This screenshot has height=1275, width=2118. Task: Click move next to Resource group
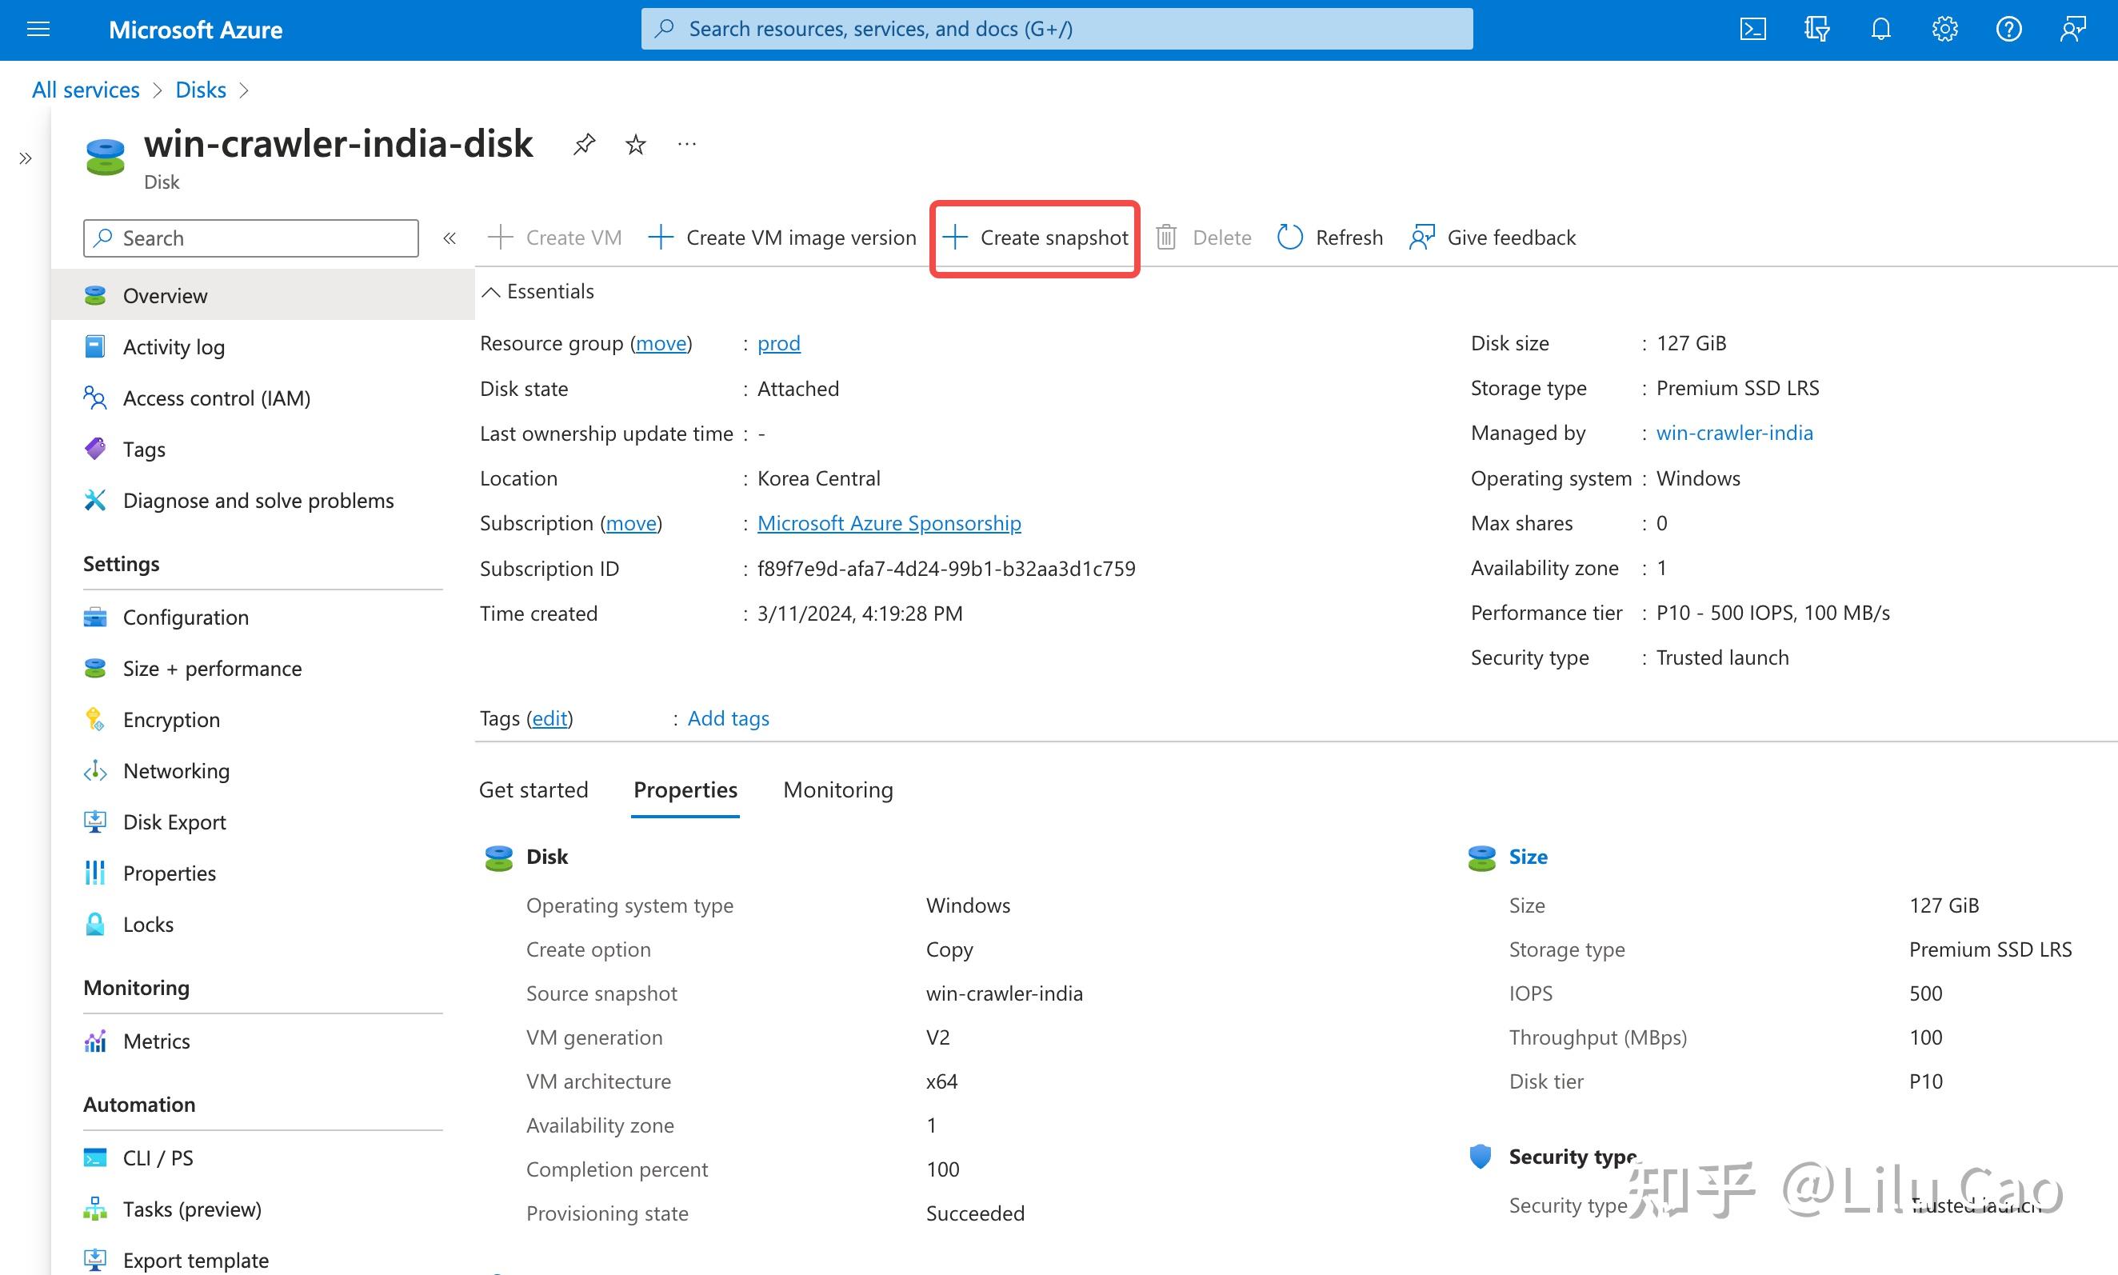click(661, 344)
